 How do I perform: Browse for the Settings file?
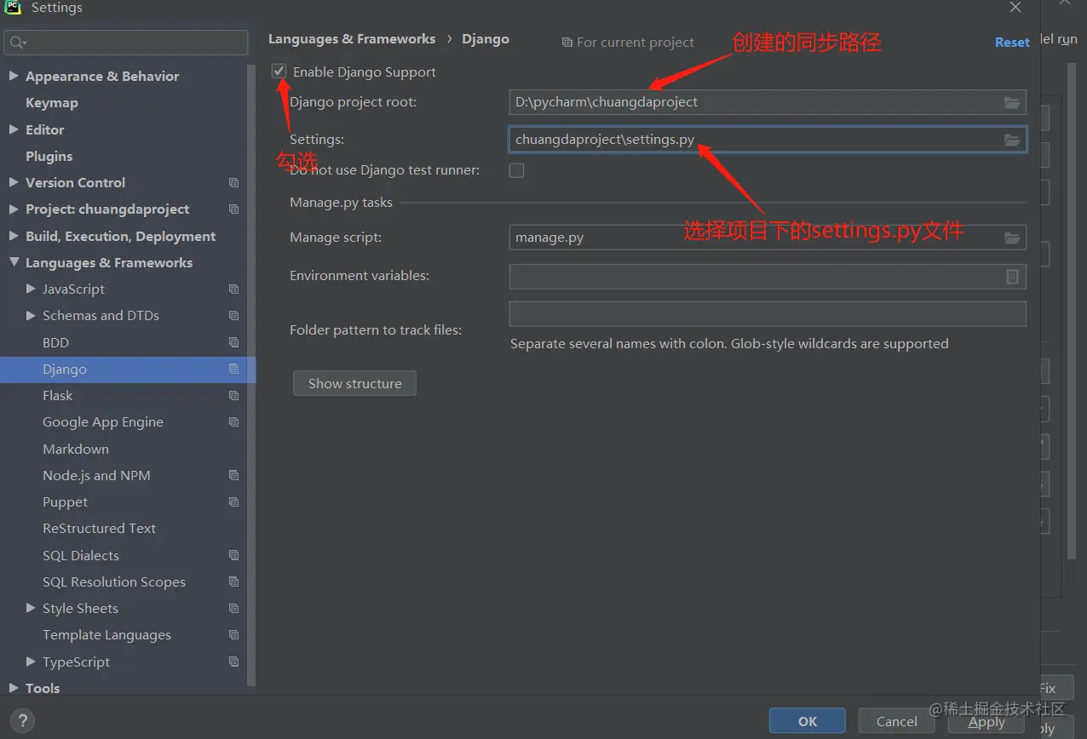[x=1012, y=140]
